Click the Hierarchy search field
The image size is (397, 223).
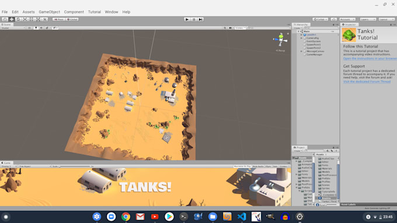tap(321, 28)
